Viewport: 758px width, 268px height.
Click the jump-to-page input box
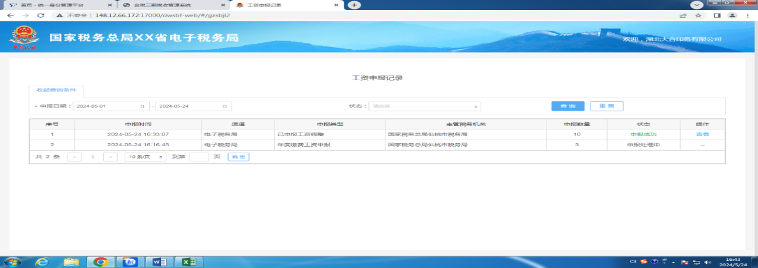click(199, 157)
